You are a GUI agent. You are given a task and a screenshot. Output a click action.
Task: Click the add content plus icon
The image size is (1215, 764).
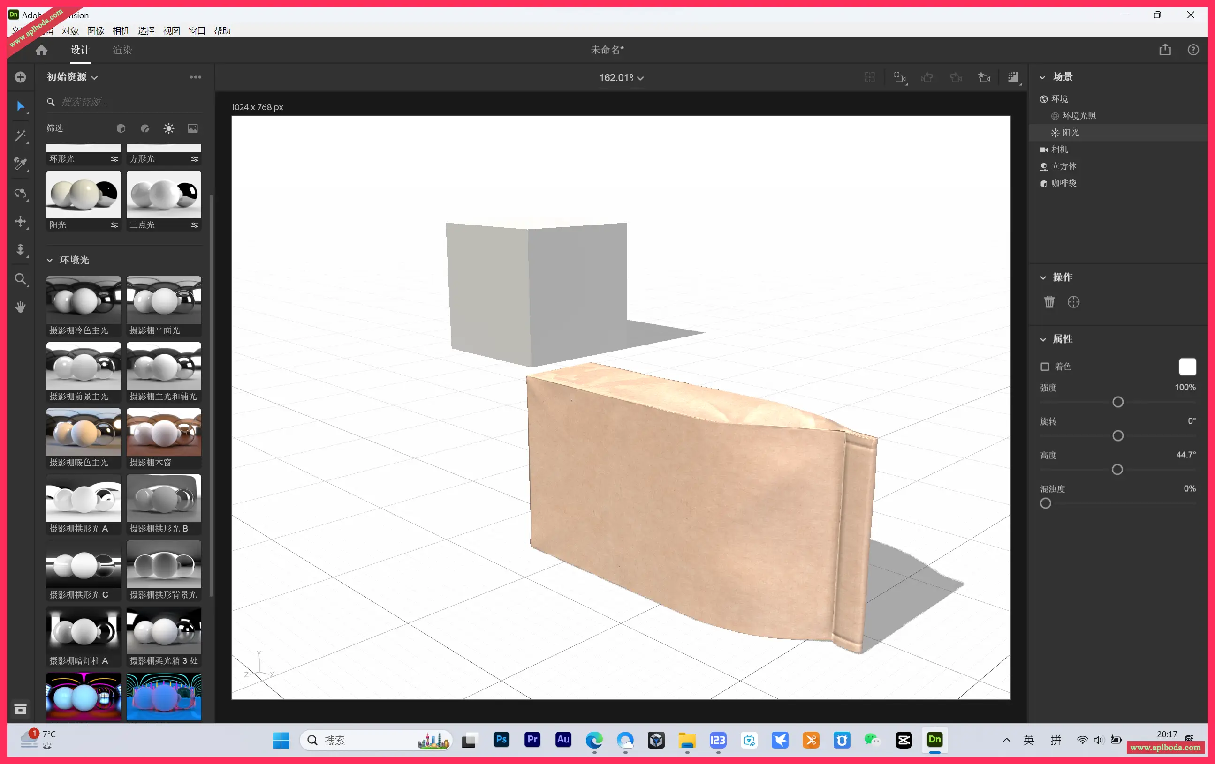point(20,77)
